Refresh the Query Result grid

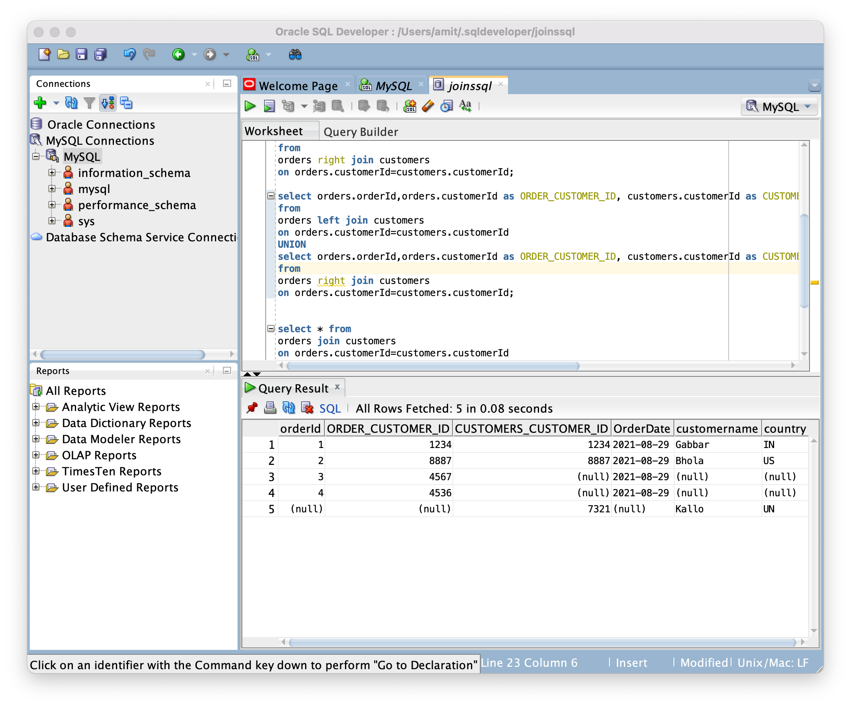pyautogui.click(x=289, y=408)
